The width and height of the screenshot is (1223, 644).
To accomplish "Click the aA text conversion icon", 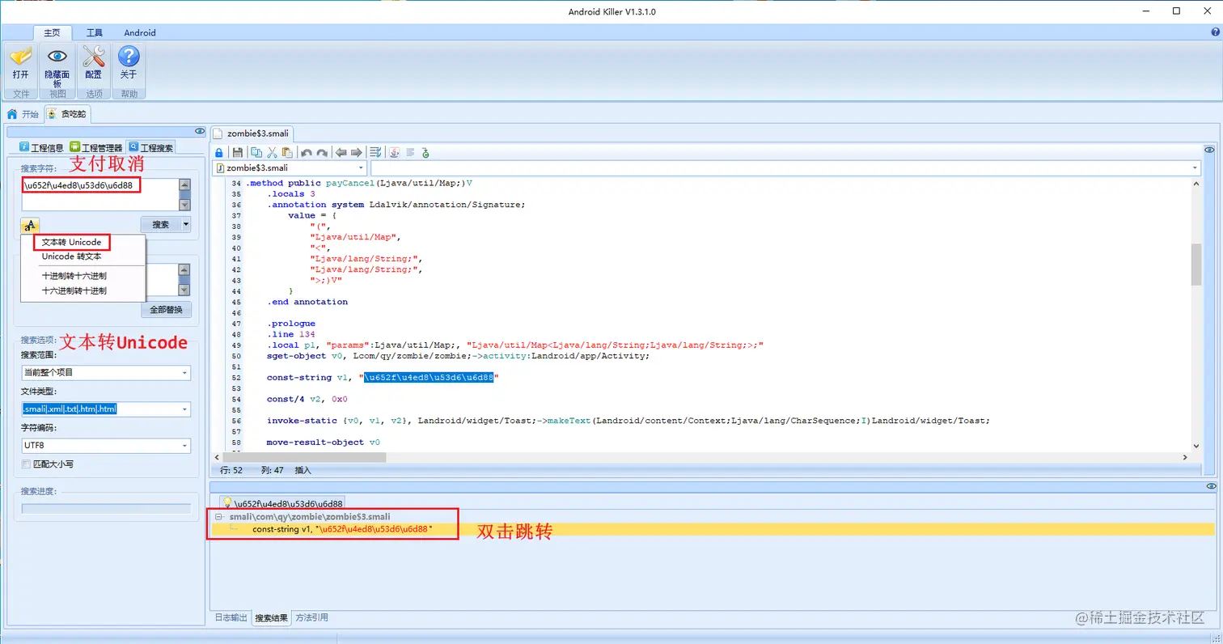I will click(30, 225).
